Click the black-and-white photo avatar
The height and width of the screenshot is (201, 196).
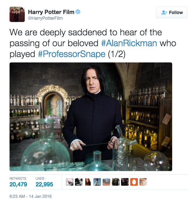79,182
